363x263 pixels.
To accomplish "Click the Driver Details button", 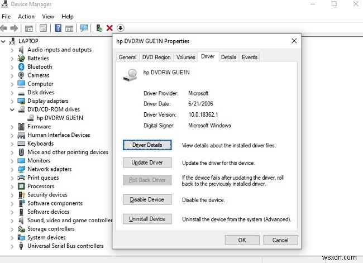I will [147, 145].
